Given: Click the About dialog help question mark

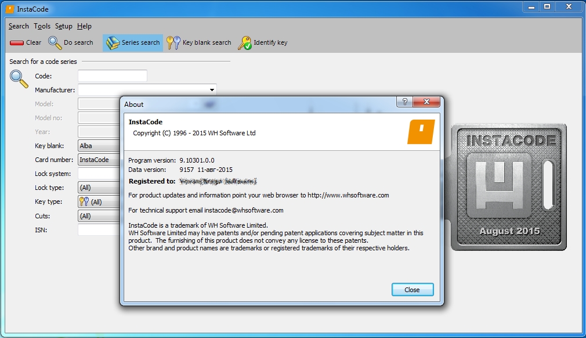Looking at the screenshot, I should pos(405,102).
